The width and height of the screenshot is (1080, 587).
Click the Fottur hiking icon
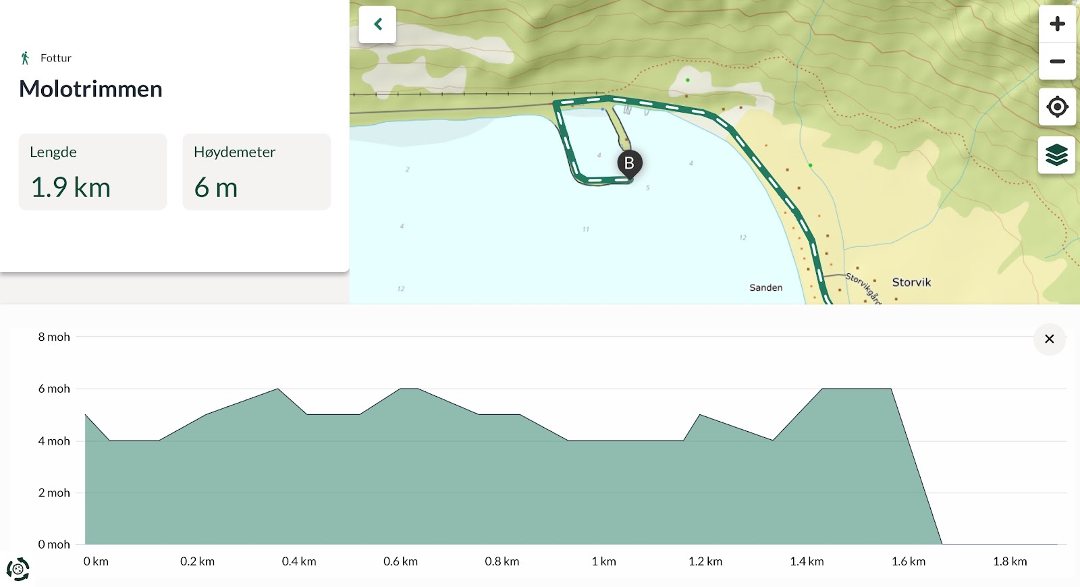click(x=25, y=58)
